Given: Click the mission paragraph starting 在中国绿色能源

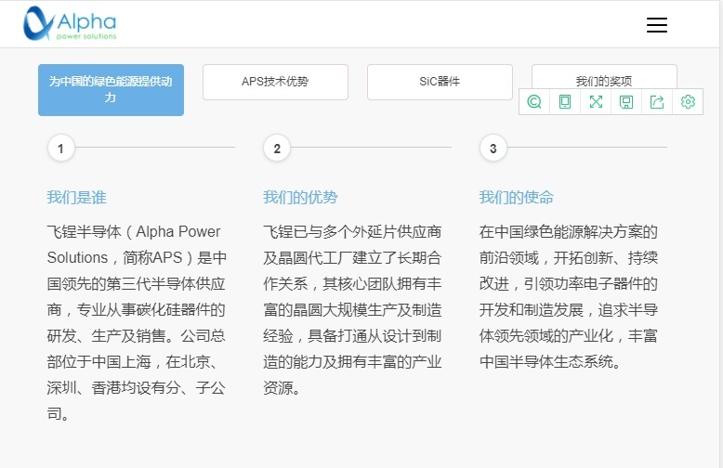Looking at the screenshot, I should 569,296.
